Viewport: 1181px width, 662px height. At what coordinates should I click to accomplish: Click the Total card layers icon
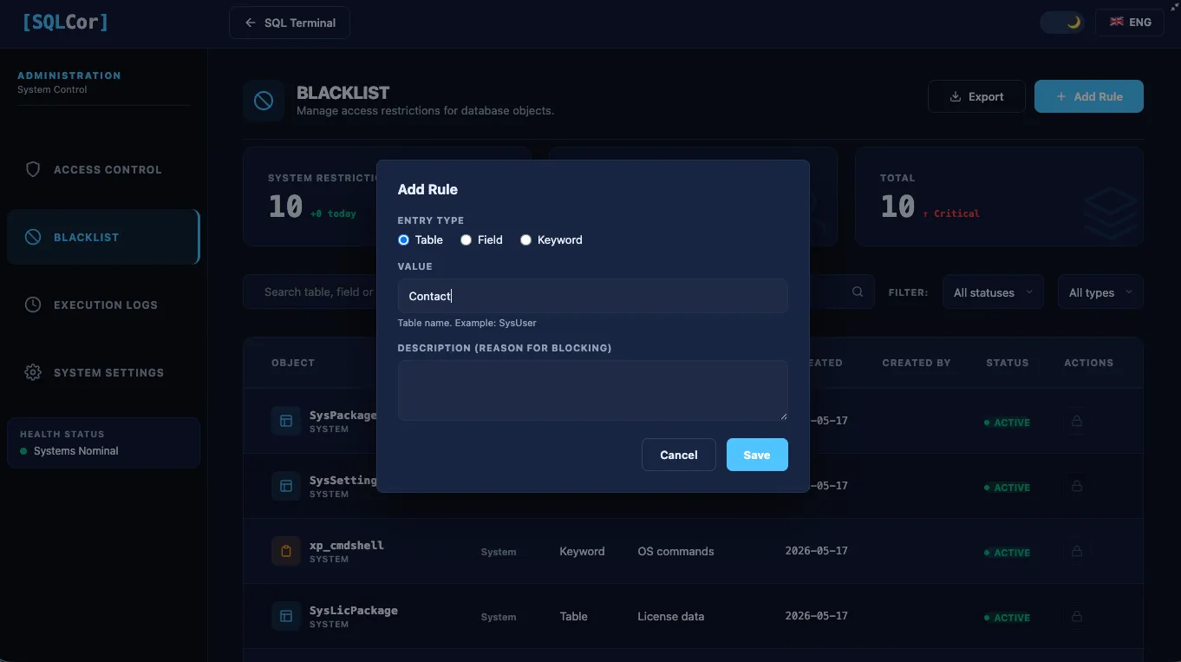(1110, 213)
